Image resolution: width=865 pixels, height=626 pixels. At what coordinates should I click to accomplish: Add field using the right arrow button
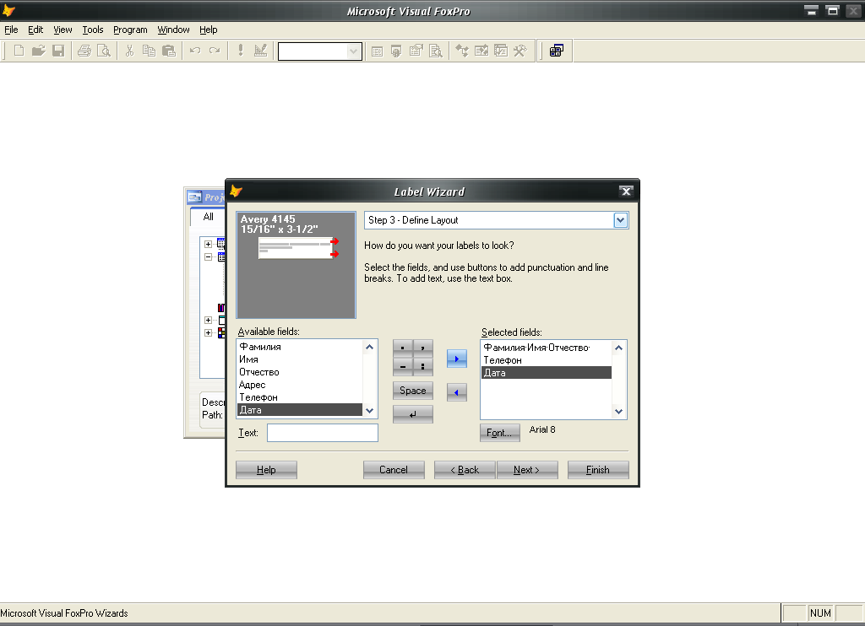coord(457,359)
